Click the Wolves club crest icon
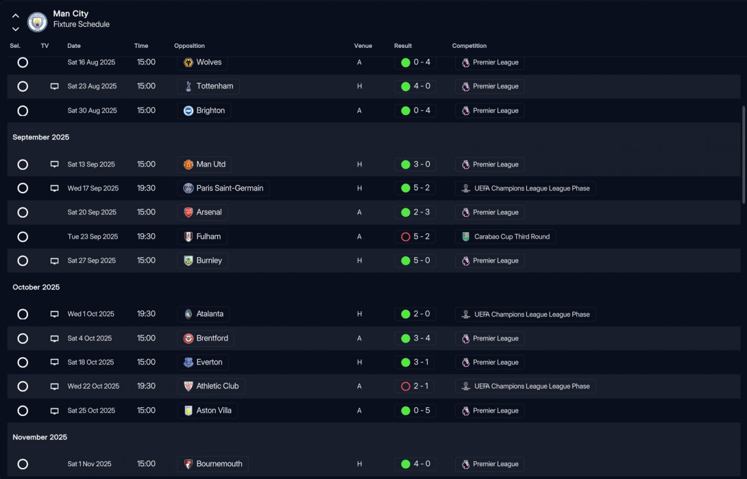Image resolution: width=747 pixels, height=479 pixels. coord(189,62)
